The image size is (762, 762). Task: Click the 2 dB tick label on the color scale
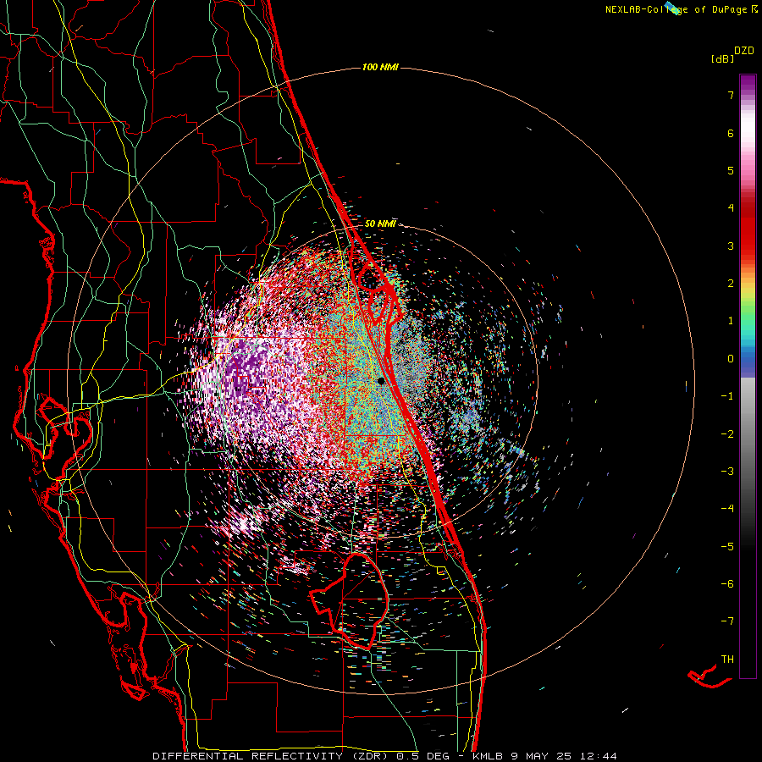(731, 284)
